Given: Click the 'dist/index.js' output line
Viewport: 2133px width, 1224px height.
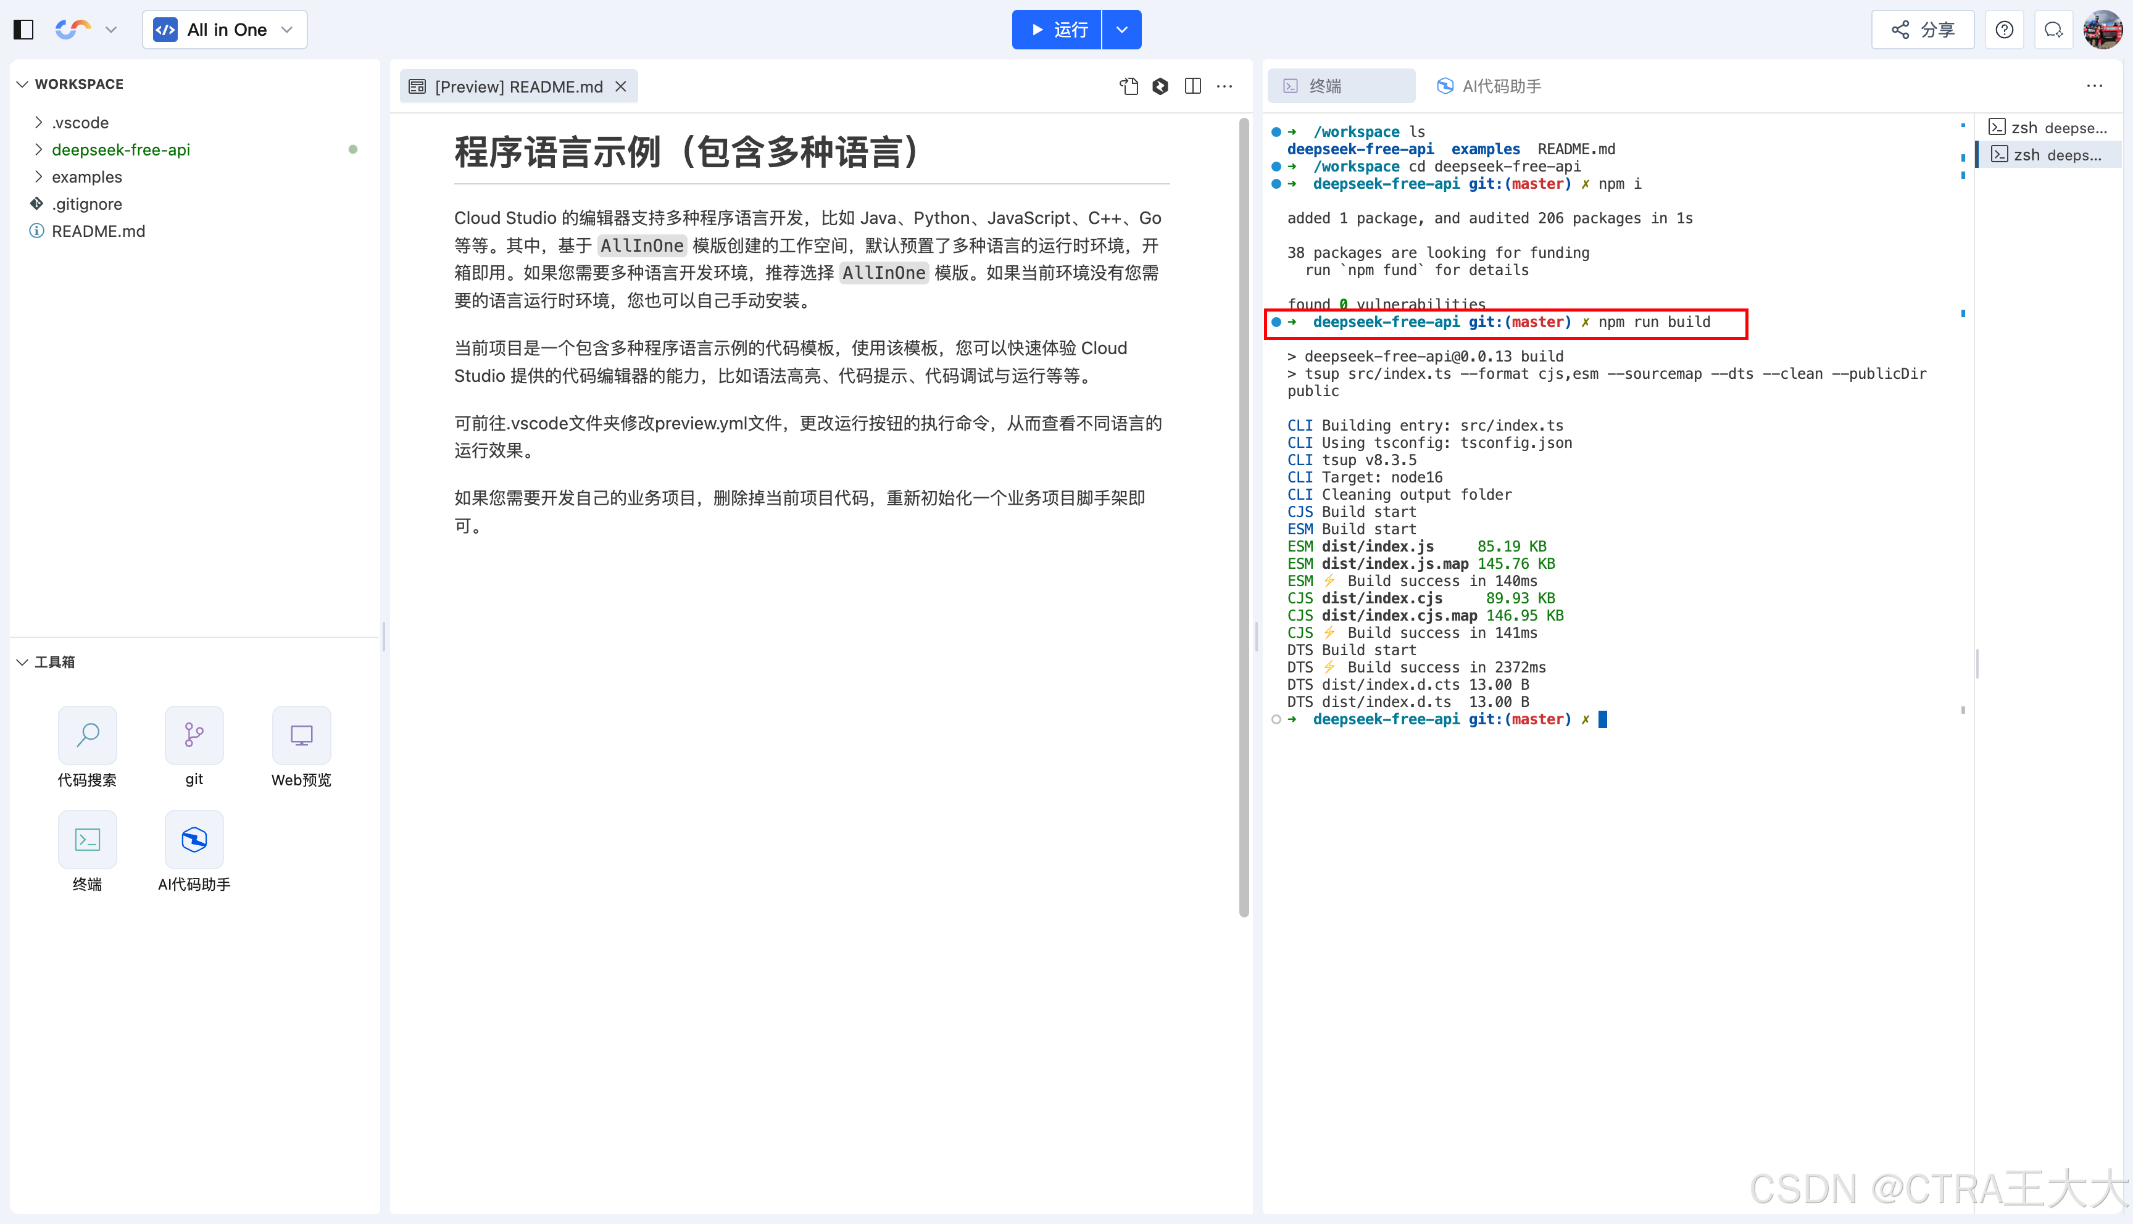Looking at the screenshot, I should point(1416,547).
